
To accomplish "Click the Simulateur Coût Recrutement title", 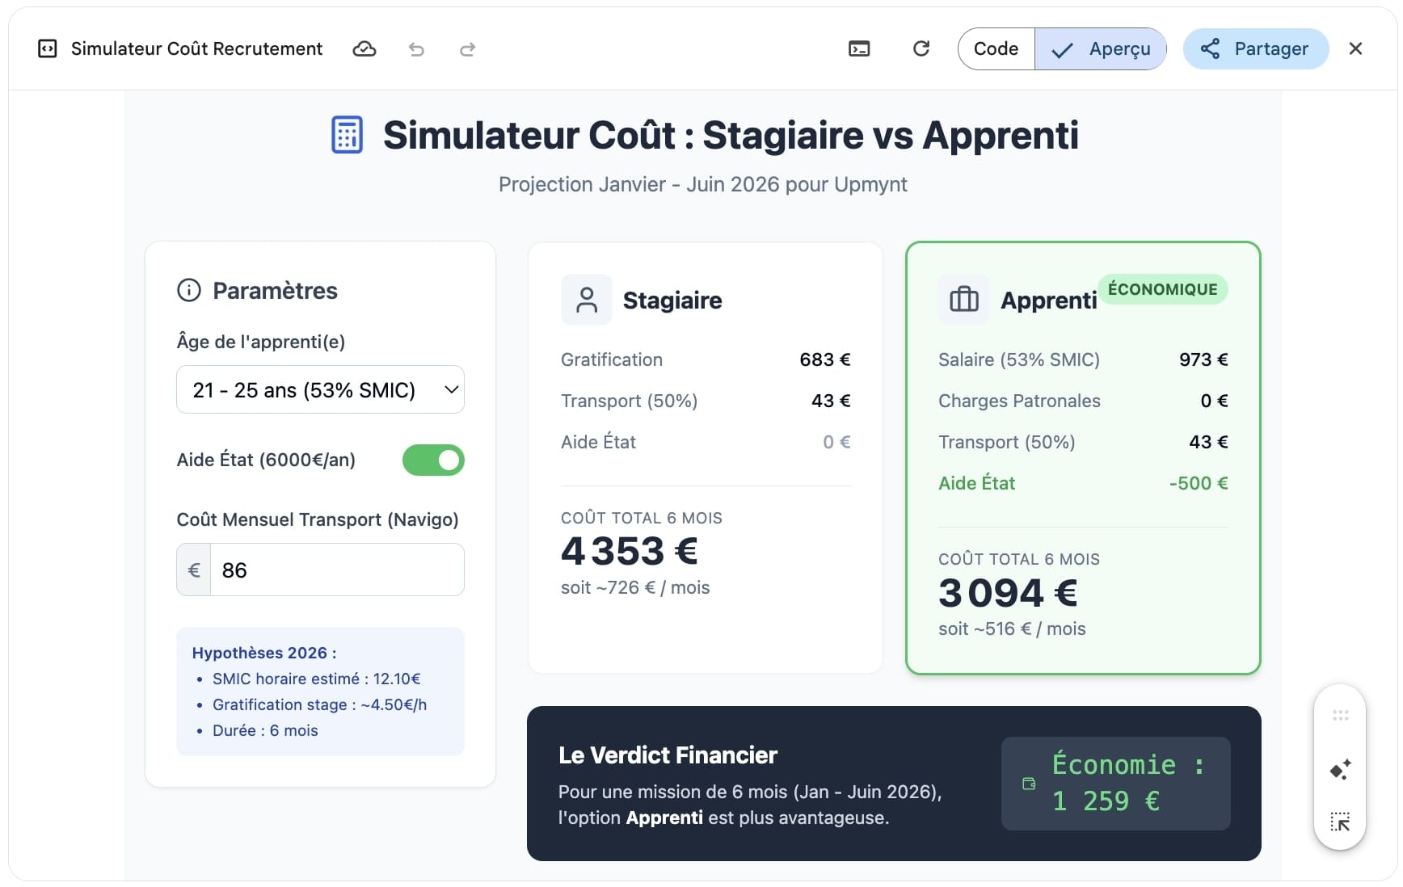I will [x=196, y=48].
